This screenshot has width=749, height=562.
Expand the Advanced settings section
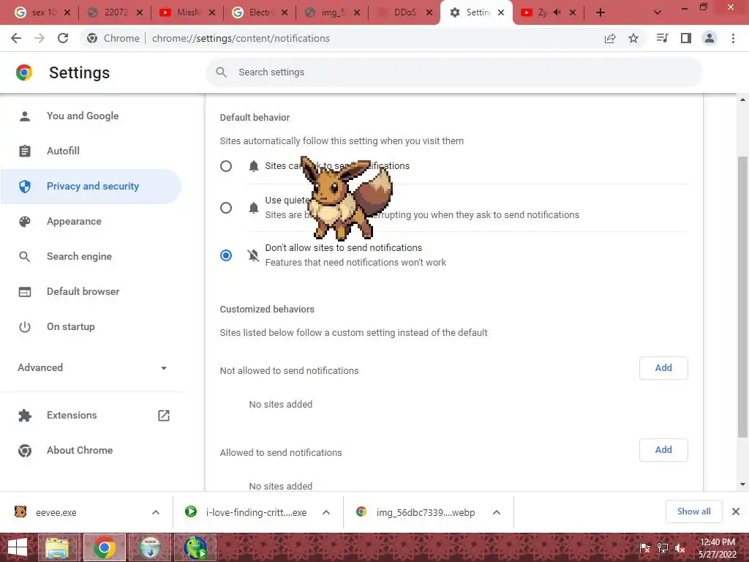pyautogui.click(x=92, y=367)
